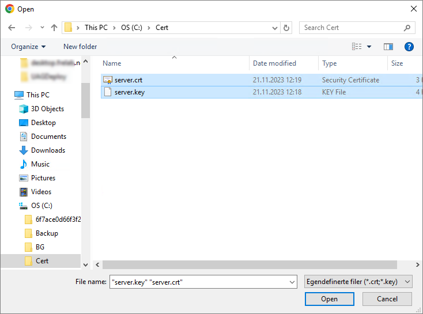Image resolution: width=423 pixels, height=314 pixels.
Task: Open Downloads in the navigation pane
Action: [48, 150]
